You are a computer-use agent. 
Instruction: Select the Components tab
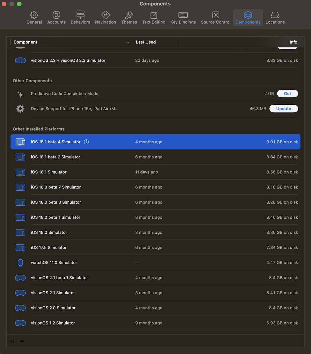[248, 18]
